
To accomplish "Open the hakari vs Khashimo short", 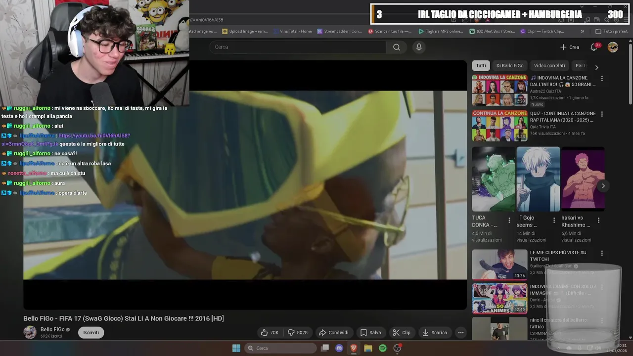I will [583, 179].
